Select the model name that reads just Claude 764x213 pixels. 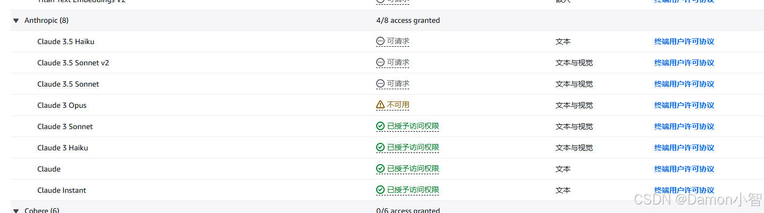(x=49, y=169)
